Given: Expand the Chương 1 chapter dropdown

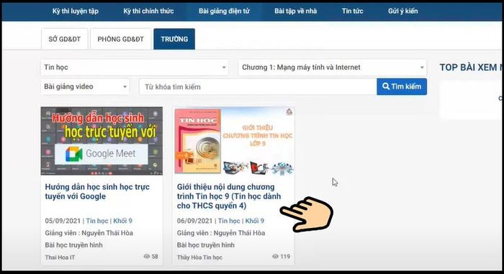Looking at the screenshot, I should point(333,68).
